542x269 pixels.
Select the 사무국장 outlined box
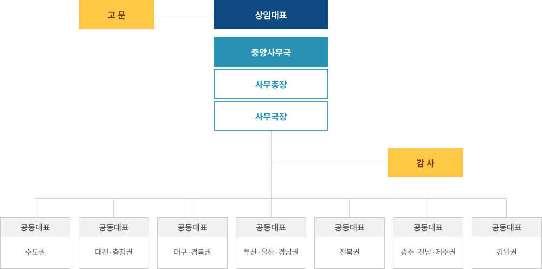coord(271,116)
